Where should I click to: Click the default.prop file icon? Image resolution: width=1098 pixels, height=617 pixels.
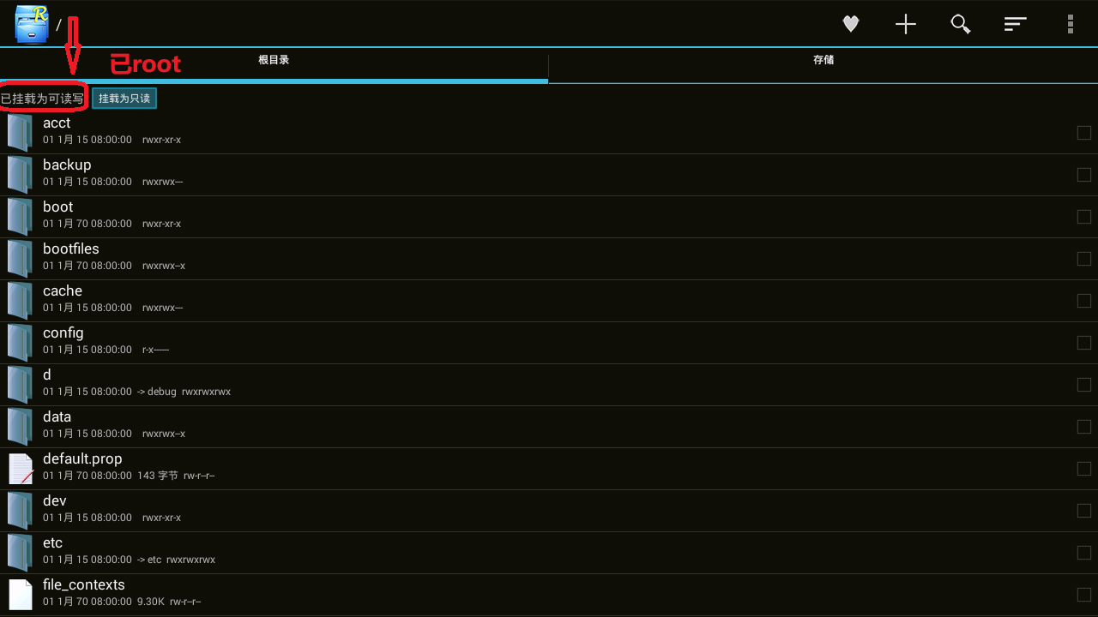(x=20, y=468)
